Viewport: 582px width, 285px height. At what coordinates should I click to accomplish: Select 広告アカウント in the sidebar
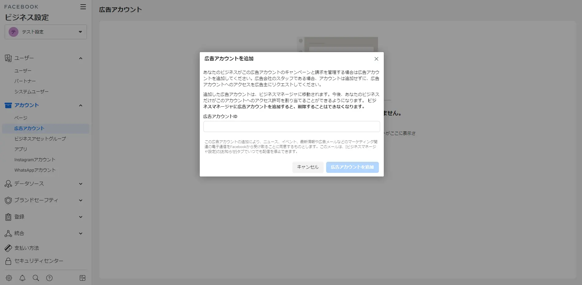pos(45,128)
